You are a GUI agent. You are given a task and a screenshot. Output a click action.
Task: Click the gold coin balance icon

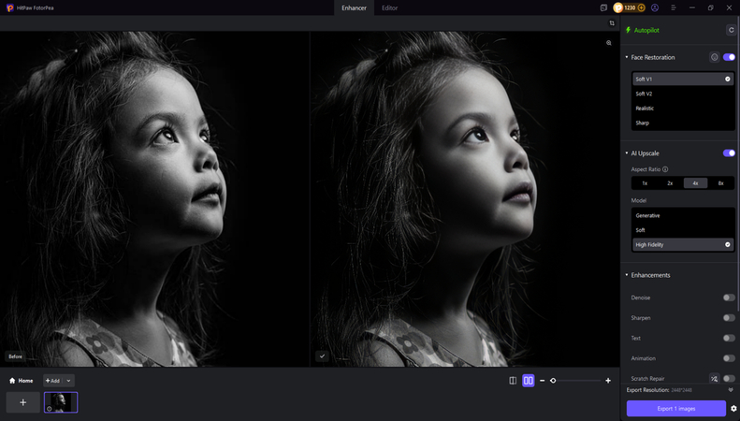pyautogui.click(x=618, y=7)
